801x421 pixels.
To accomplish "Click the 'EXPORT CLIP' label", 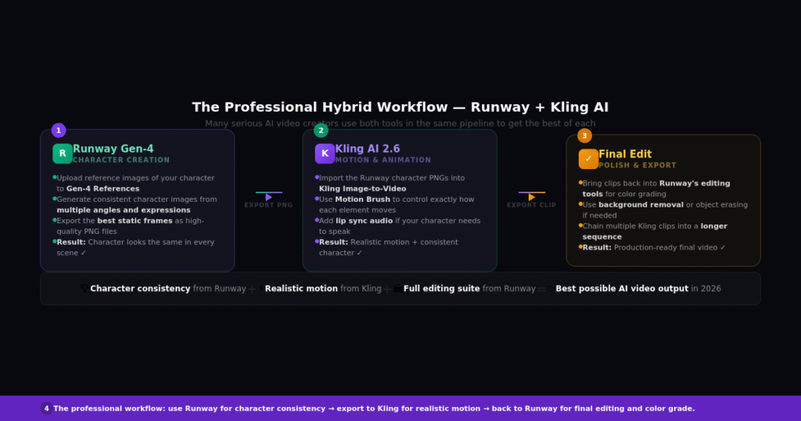I will [x=532, y=205].
